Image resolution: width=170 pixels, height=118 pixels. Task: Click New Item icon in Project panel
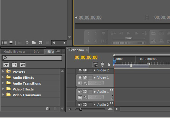point(41,43)
